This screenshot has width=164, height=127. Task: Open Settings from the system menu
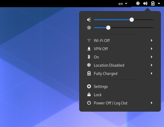120,87
